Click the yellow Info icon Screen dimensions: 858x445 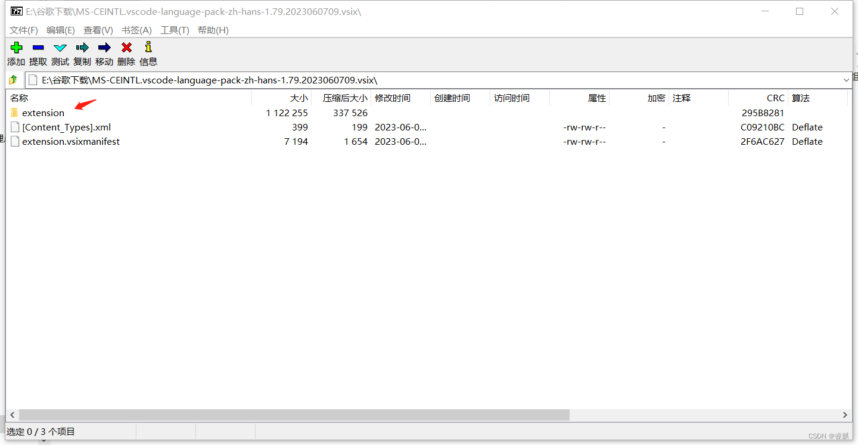pyautogui.click(x=148, y=47)
